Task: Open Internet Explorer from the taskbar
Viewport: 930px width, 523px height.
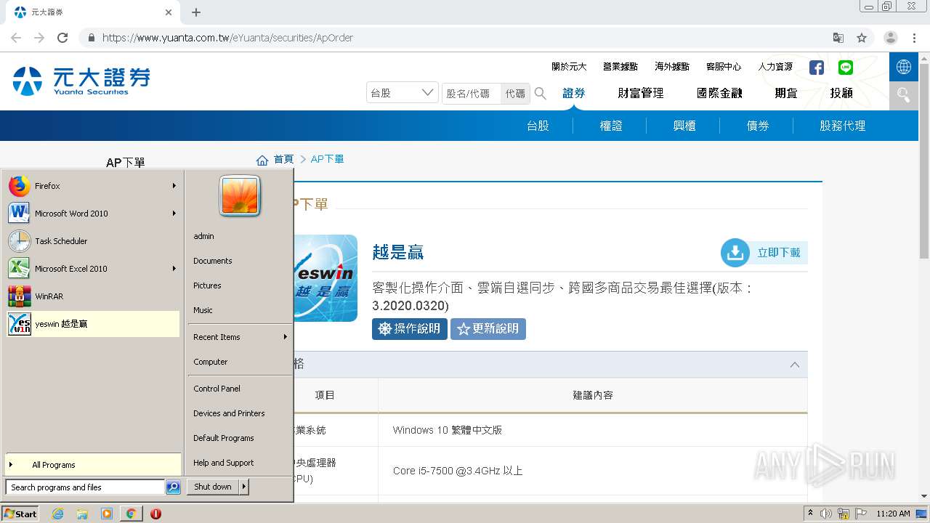Action: pos(58,514)
